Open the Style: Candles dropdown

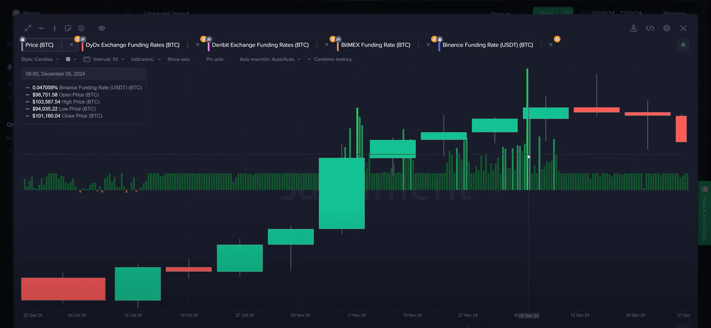pyautogui.click(x=40, y=59)
